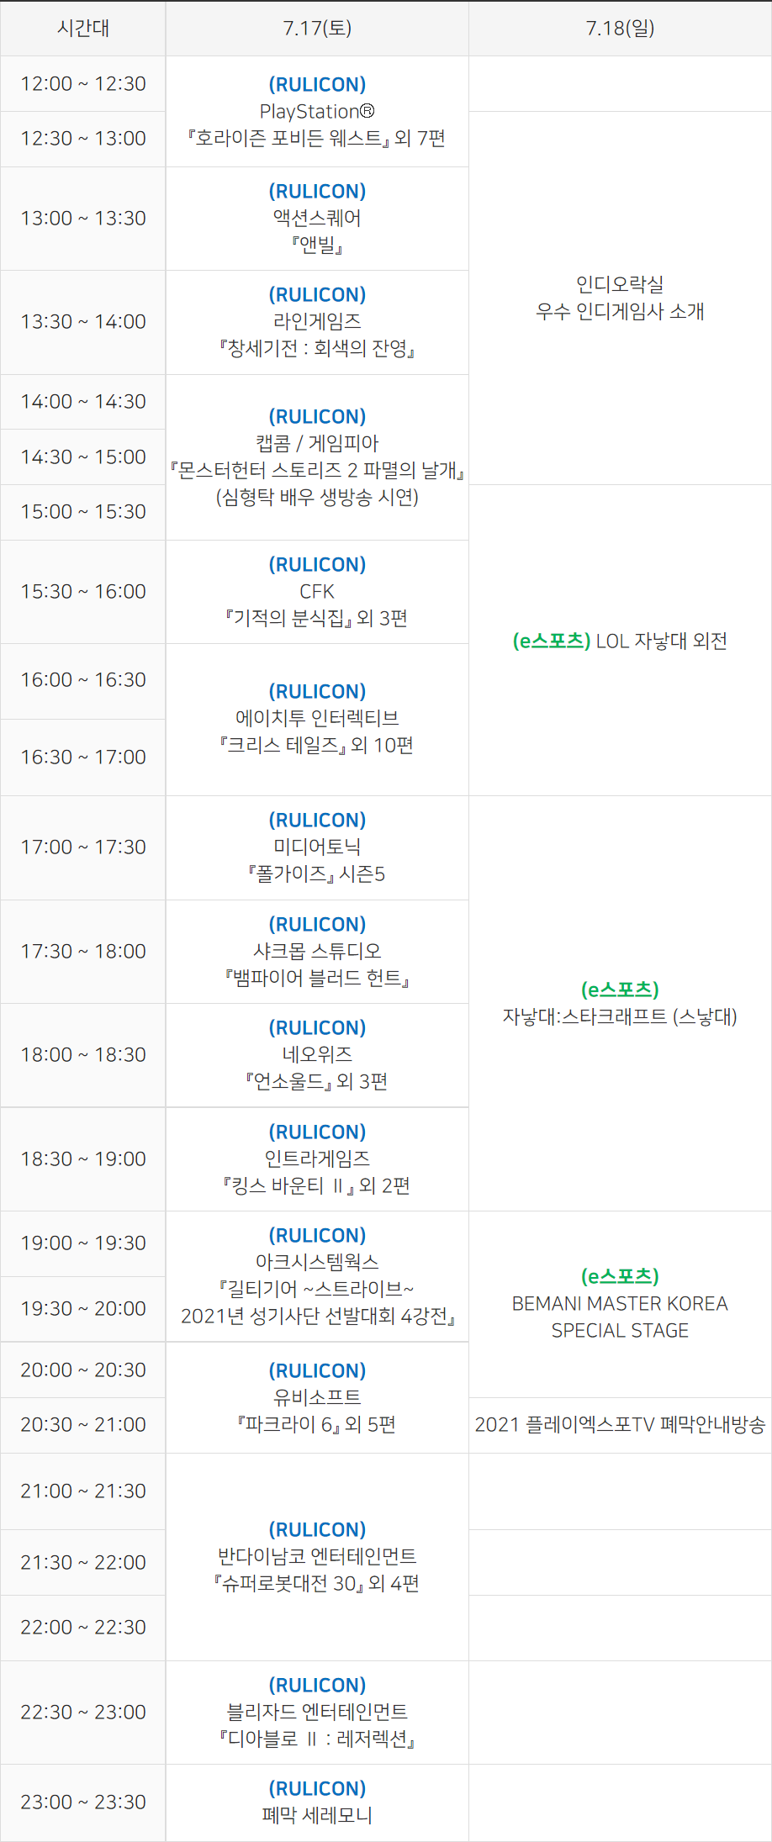
Task: Click the 7.17(토) column header
Action: point(317,29)
